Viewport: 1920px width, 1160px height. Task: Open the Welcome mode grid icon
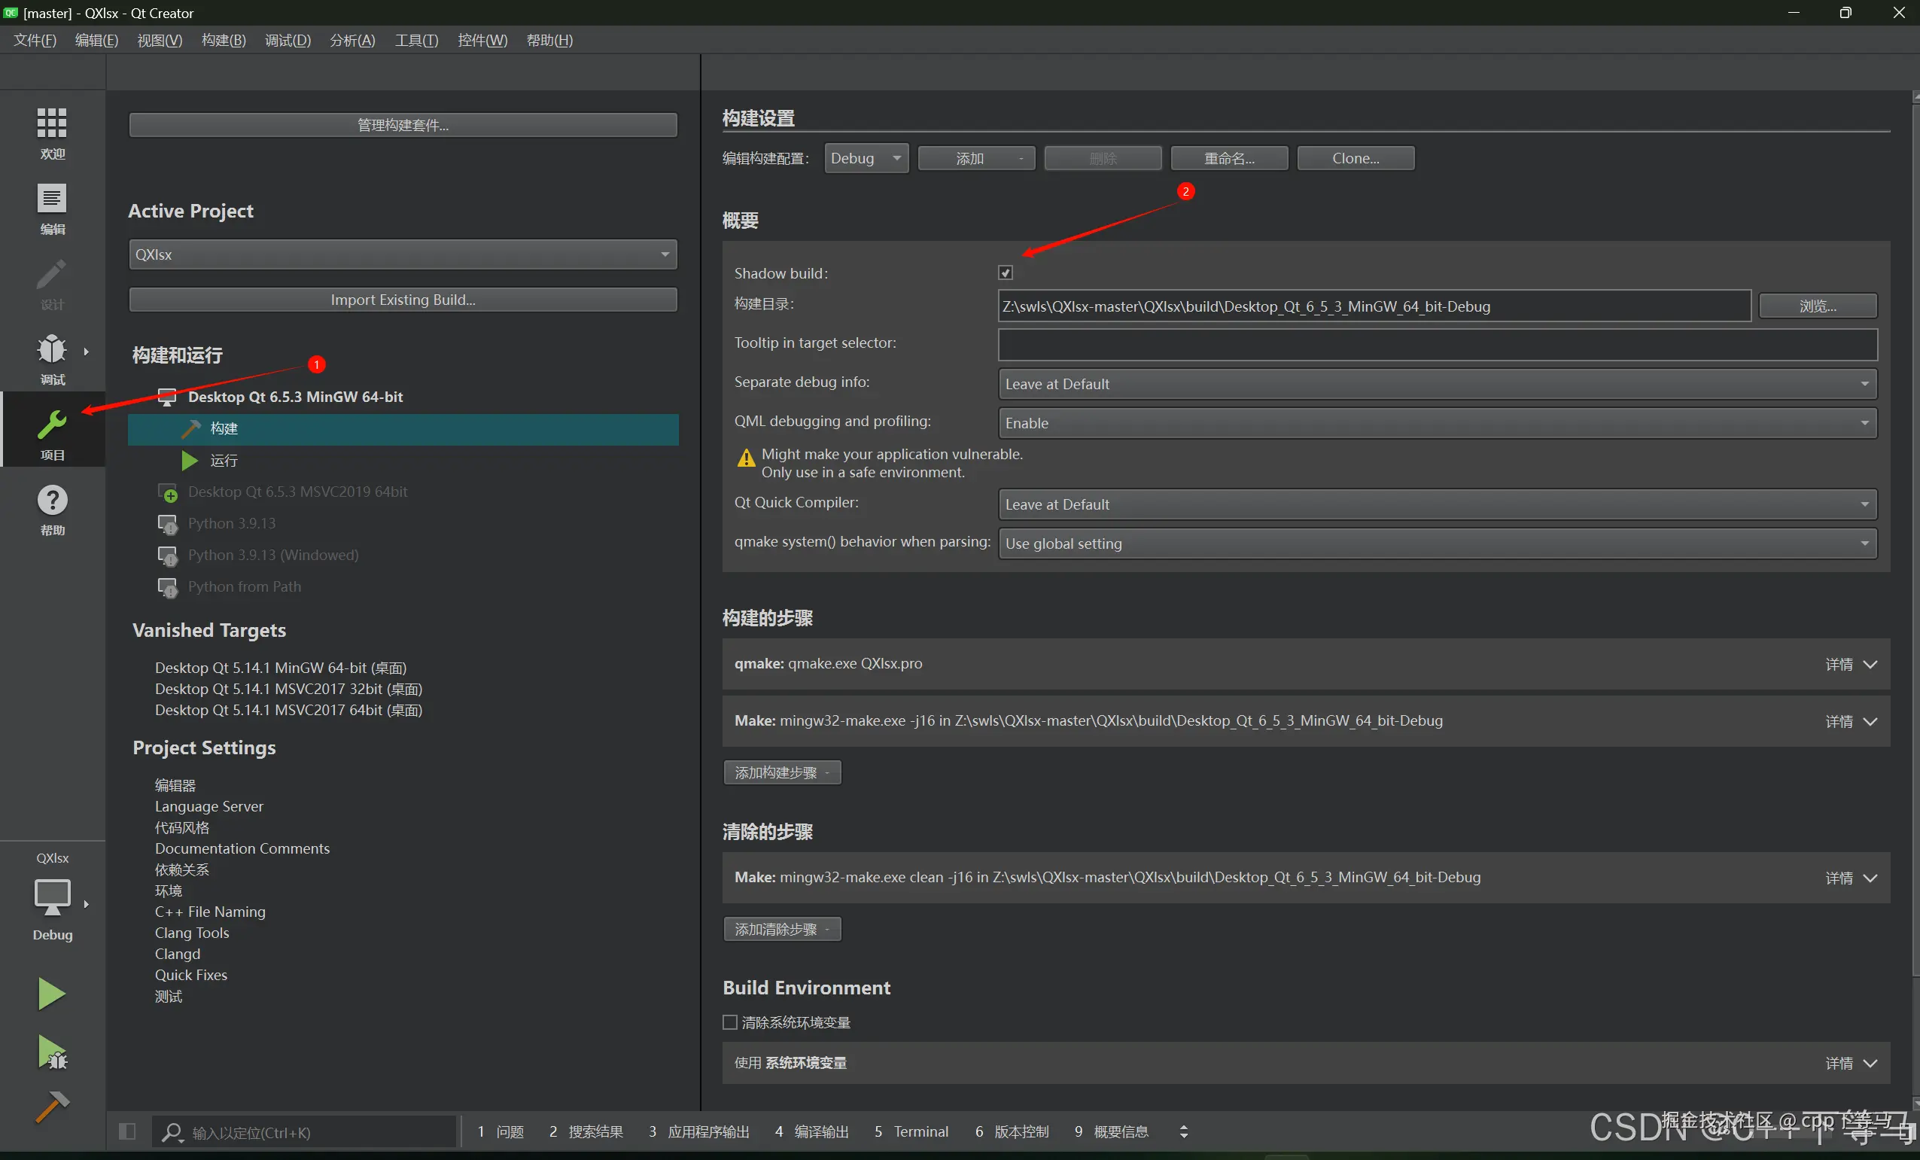[51, 123]
